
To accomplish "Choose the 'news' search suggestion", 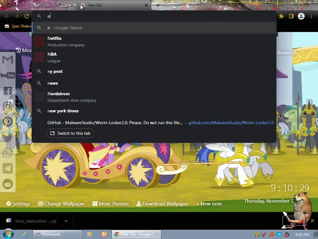I will [x=154, y=83].
